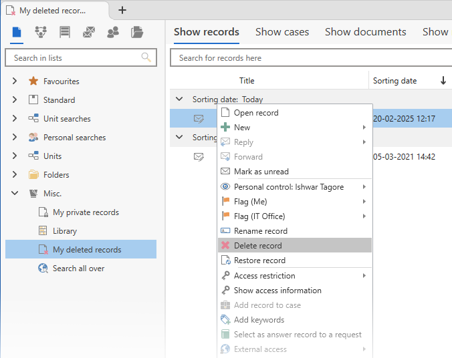Click the magnifier in Search in lists
452x358 pixels.
pos(146,58)
